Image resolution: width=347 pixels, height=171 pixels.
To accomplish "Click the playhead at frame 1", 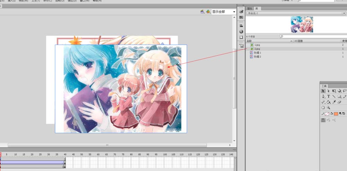I will pyautogui.click(x=0, y=154).
